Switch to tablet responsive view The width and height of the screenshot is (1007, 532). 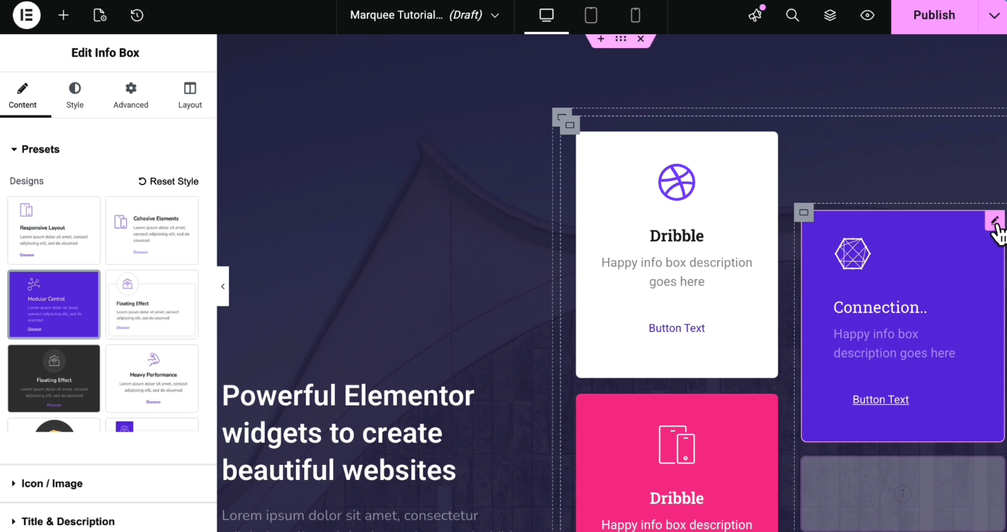pyautogui.click(x=591, y=15)
